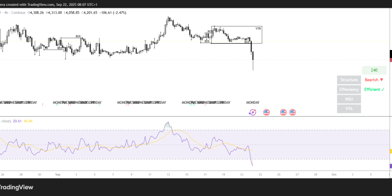This screenshot has width=392, height=196.
Task: Click the Sep label on time axis
Action: point(58,174)
